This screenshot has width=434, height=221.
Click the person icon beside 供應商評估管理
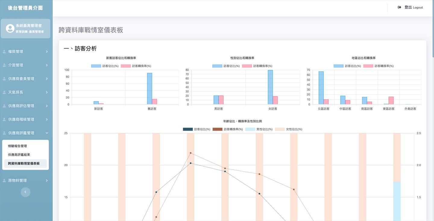click(4, 106)
